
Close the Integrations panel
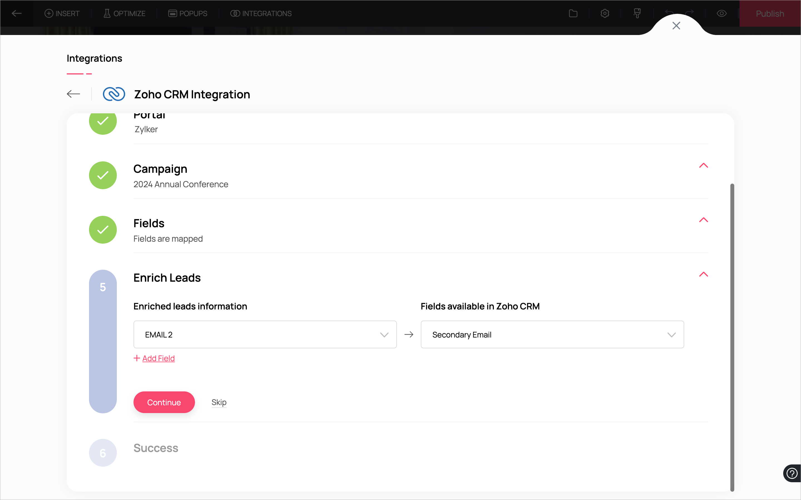click(676, 26)
